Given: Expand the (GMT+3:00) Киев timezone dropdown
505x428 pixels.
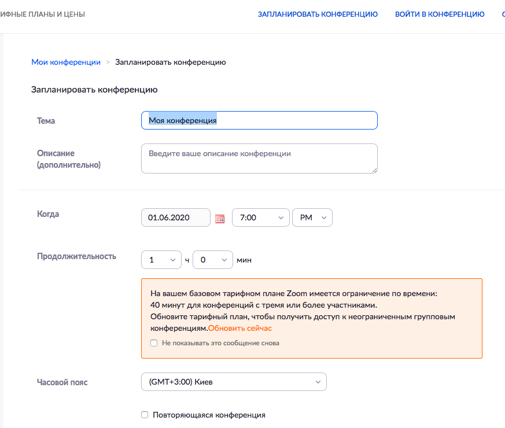Looking at the screenshot, I should [x=234, y=382].
